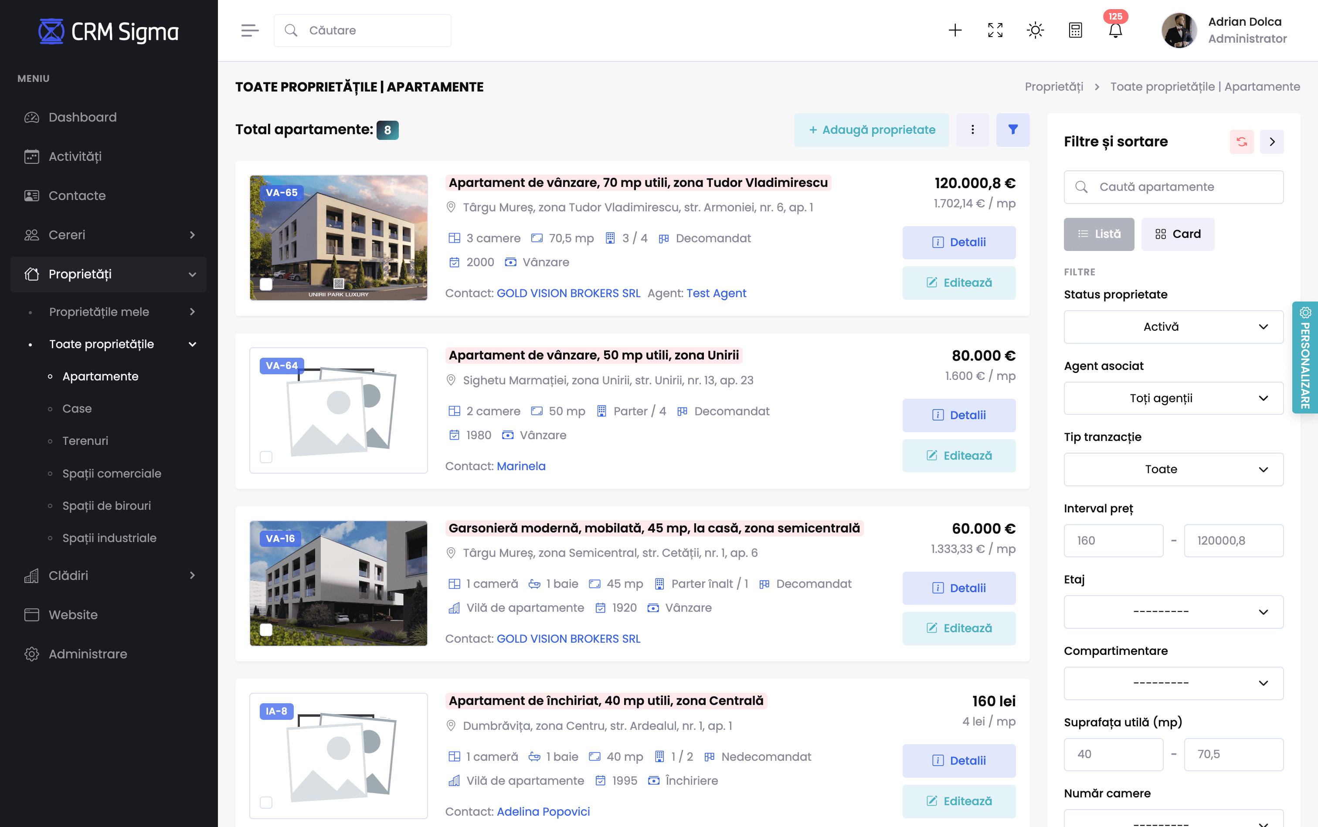Open GOLD VISION BROKERS SRL contact link on VA-65

coord(568,293)
